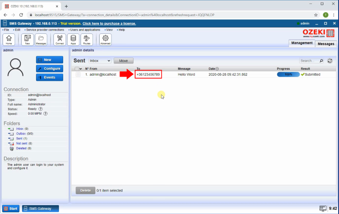339x214 pixels.
Task: Click the blue New button
Action: [x=50, y=60]
